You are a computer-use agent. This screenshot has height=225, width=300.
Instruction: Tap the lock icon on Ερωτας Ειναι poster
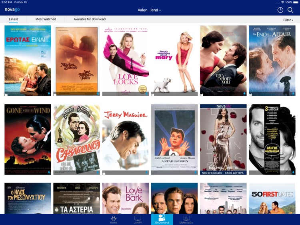[x=6, y=94]
